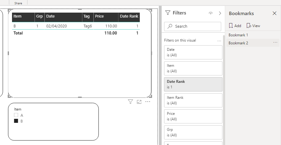Click the 110.00 price cell in row B
This screenshot has height=145, width=281.
pos(111,26)
